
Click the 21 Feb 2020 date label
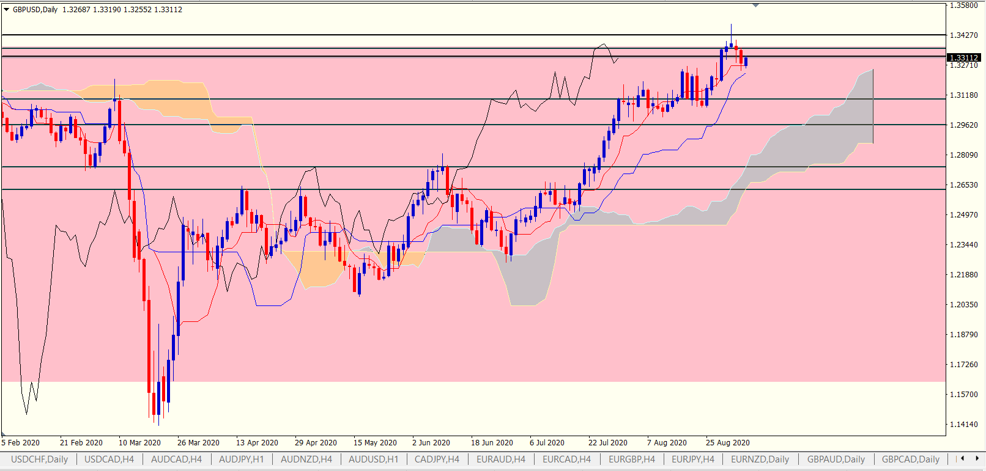[81, 443]
